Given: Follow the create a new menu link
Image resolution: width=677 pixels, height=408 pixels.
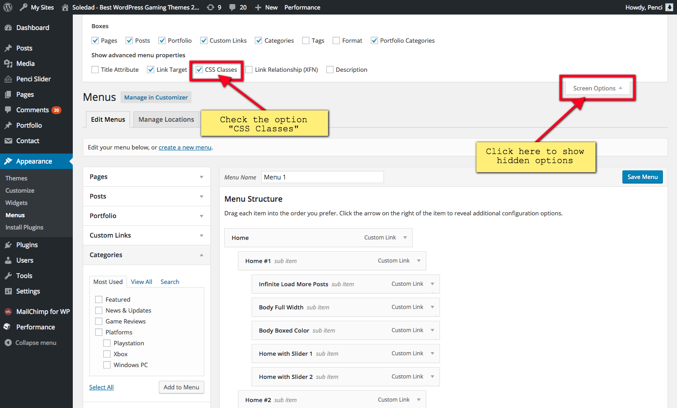Looking at the screenshot, I should tap(185, 147).
